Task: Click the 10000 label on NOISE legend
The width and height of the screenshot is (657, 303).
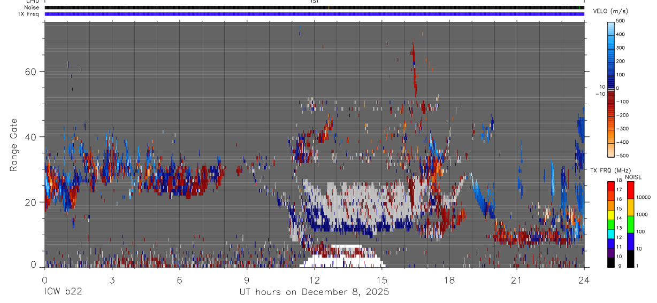Action: [x=643, y=197]
